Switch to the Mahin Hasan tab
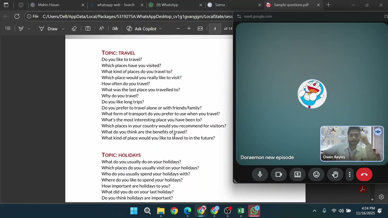The image size is (388, 218). (x=58, y=5)
